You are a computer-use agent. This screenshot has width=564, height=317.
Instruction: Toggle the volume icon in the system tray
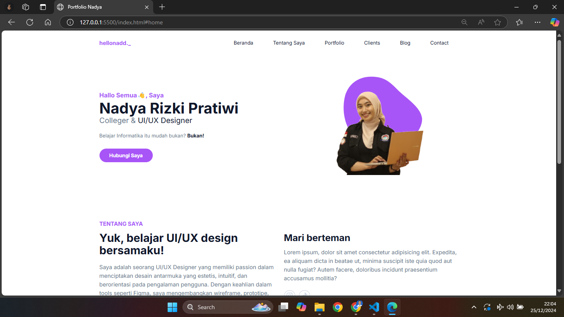[509, 307]
